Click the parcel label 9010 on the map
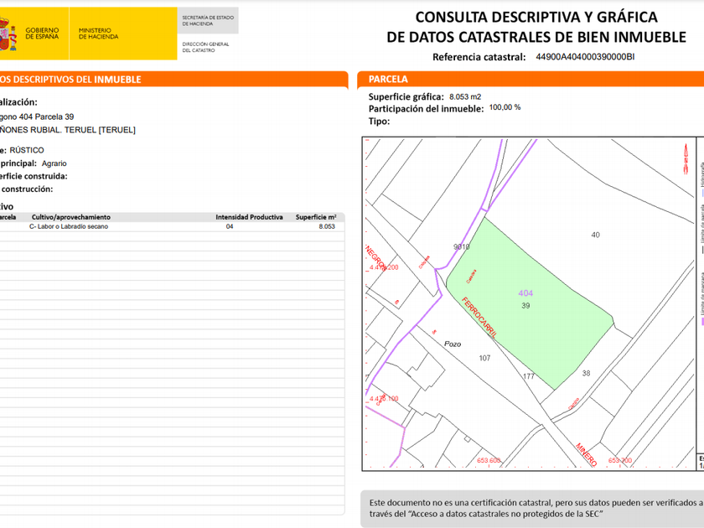Screen dimensions: 704x528 point(461,246)
